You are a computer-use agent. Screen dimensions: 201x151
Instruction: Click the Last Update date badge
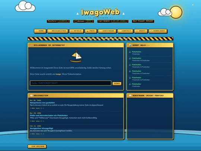[113, 21]
